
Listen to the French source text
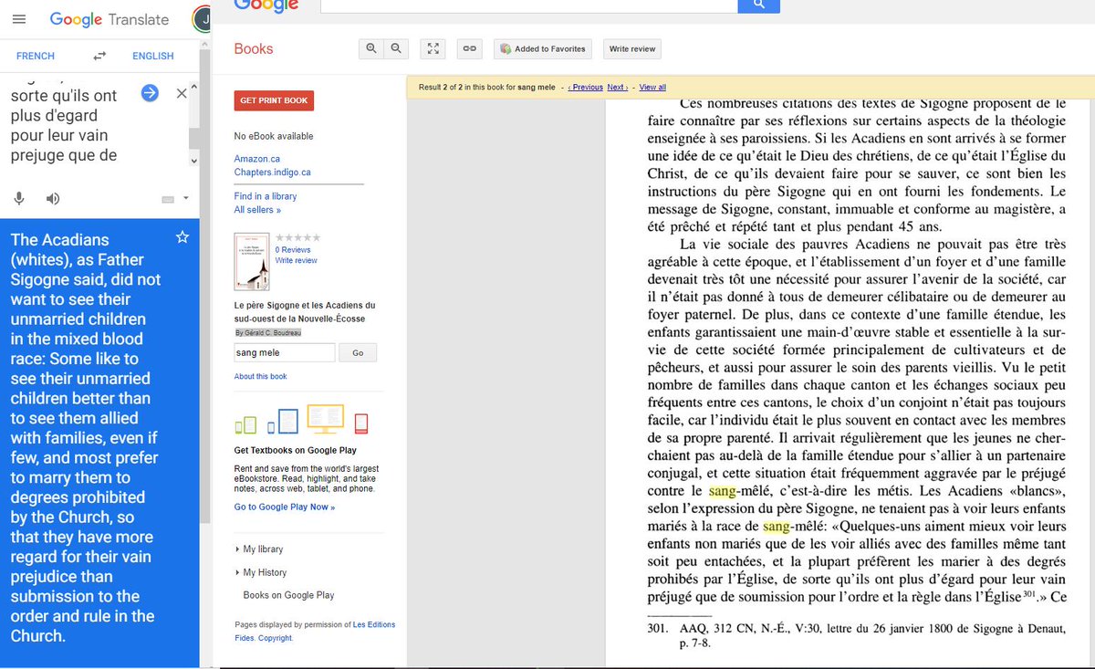pyautogui.click(x=53, y=198)
